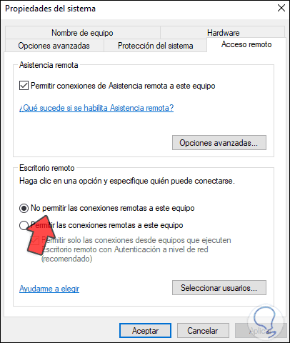Uncheck Permitir conexiones de Asistencia remota checkbox
The image size is (290, 343).
coord(24,86)
